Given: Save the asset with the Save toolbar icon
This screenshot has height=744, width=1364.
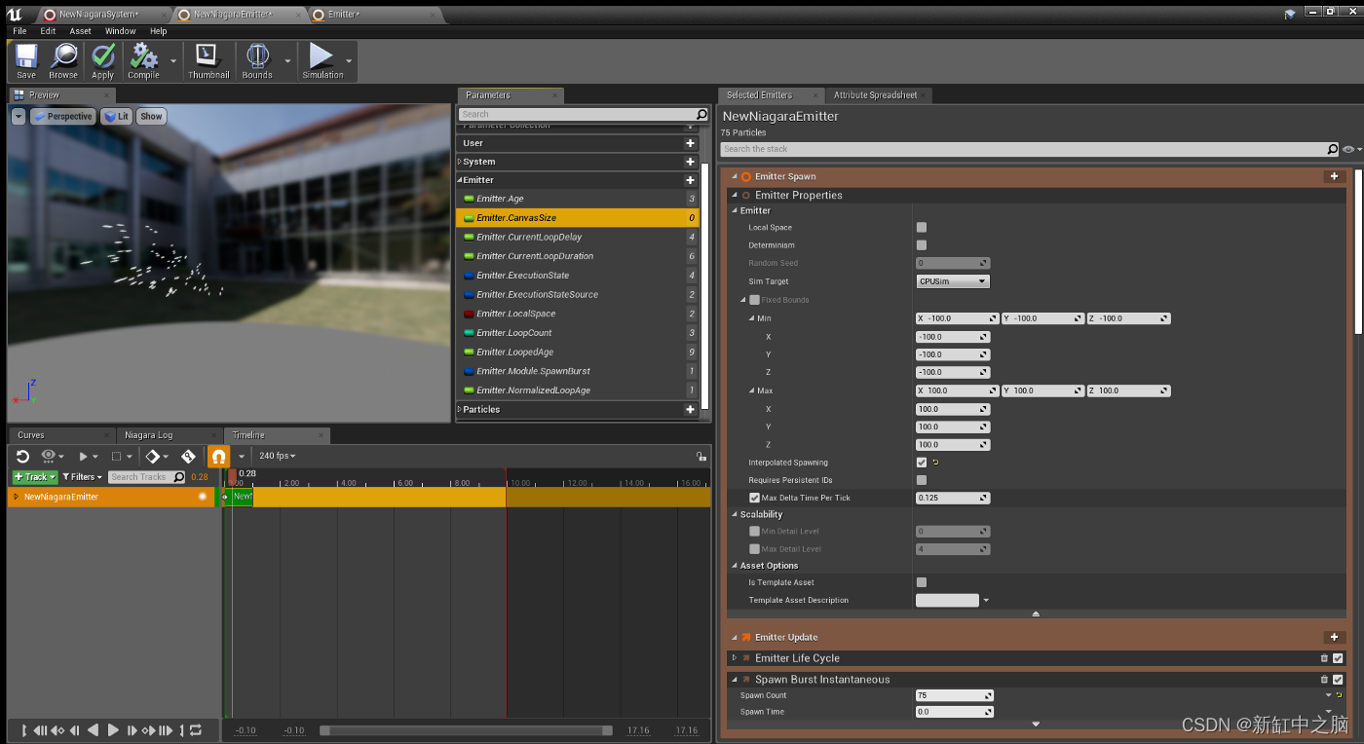Looking at the screenshot, I should tap(26, 60).
